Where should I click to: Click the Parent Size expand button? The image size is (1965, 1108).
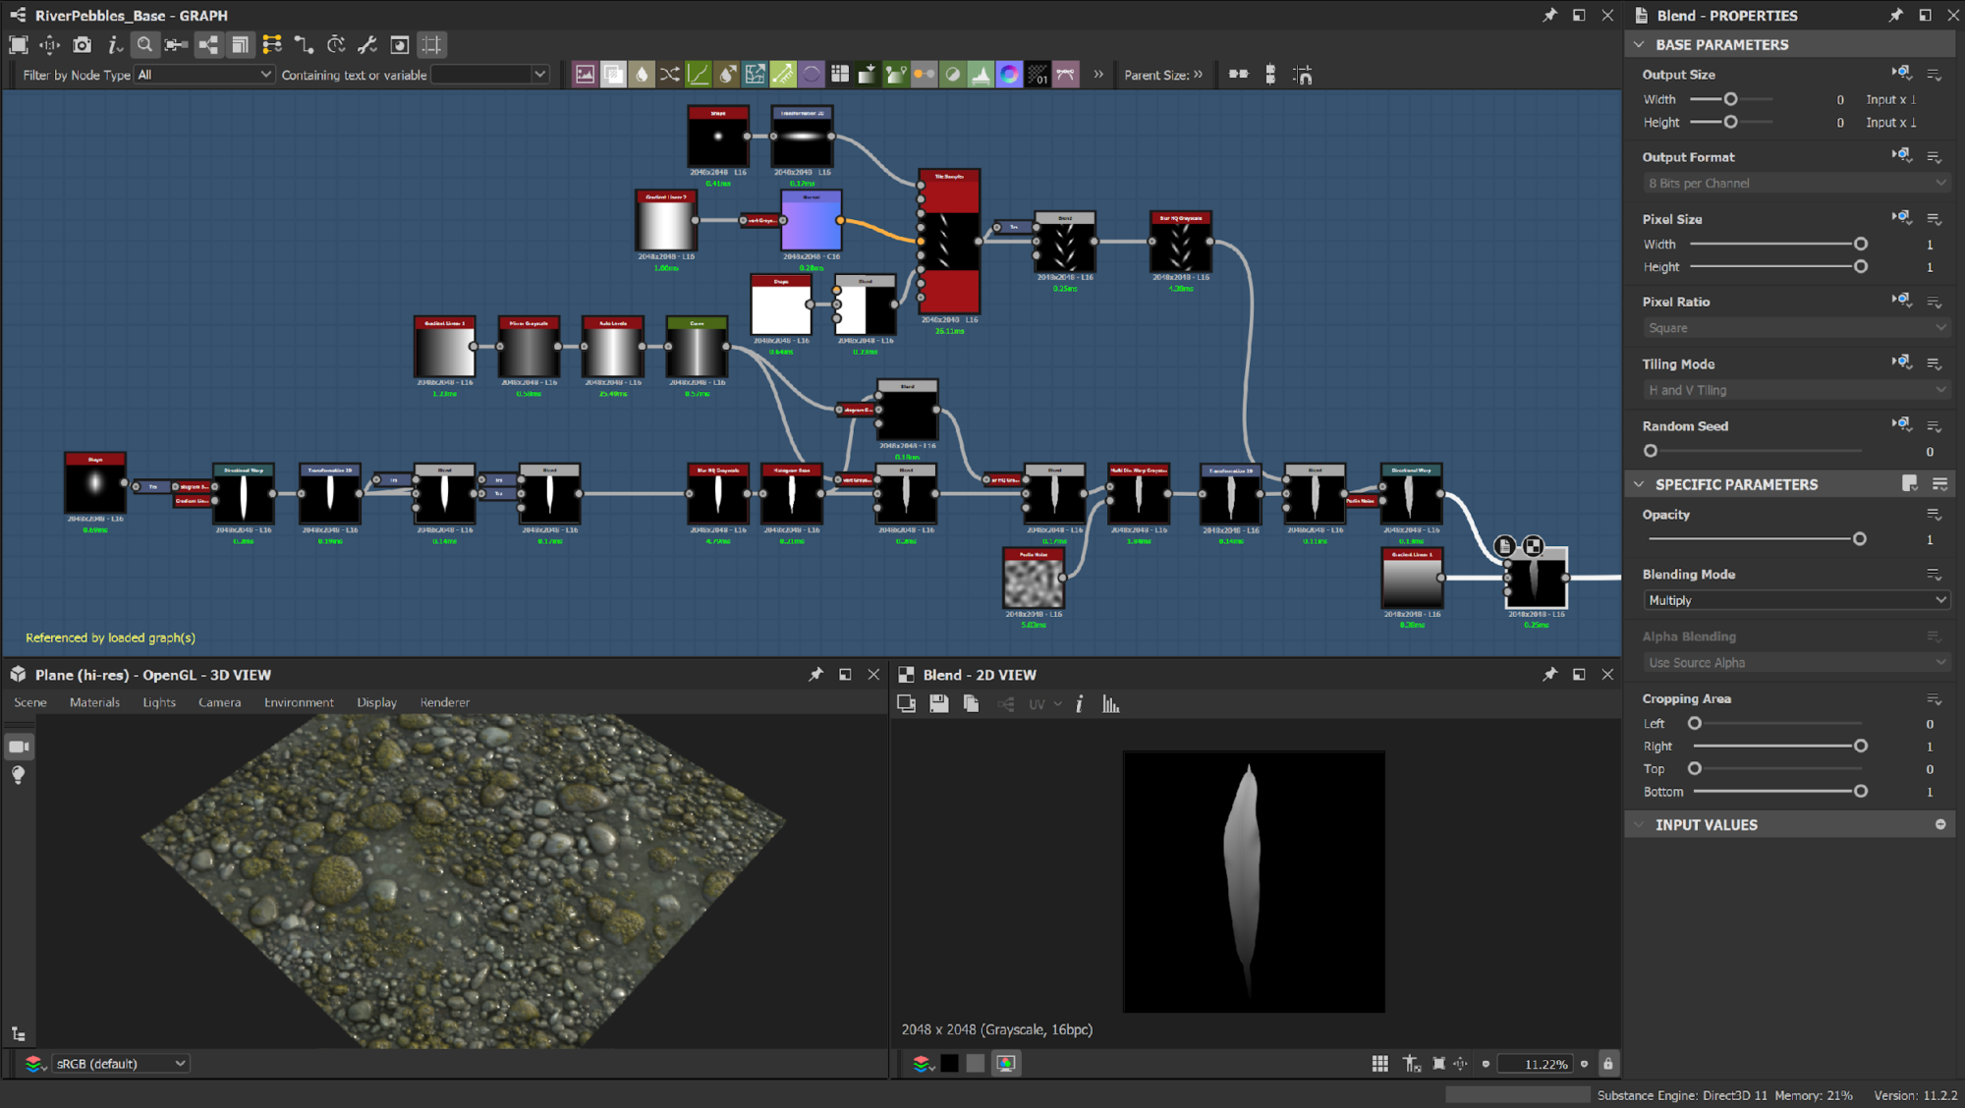(x=1198, y=75)
